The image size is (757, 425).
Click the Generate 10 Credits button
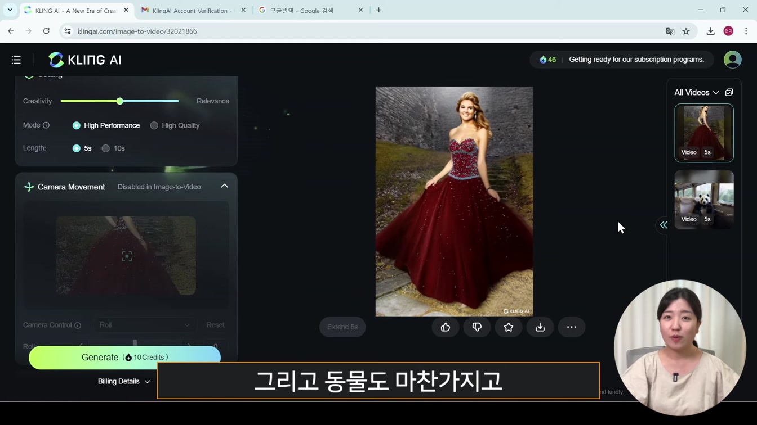click(124, 358)
